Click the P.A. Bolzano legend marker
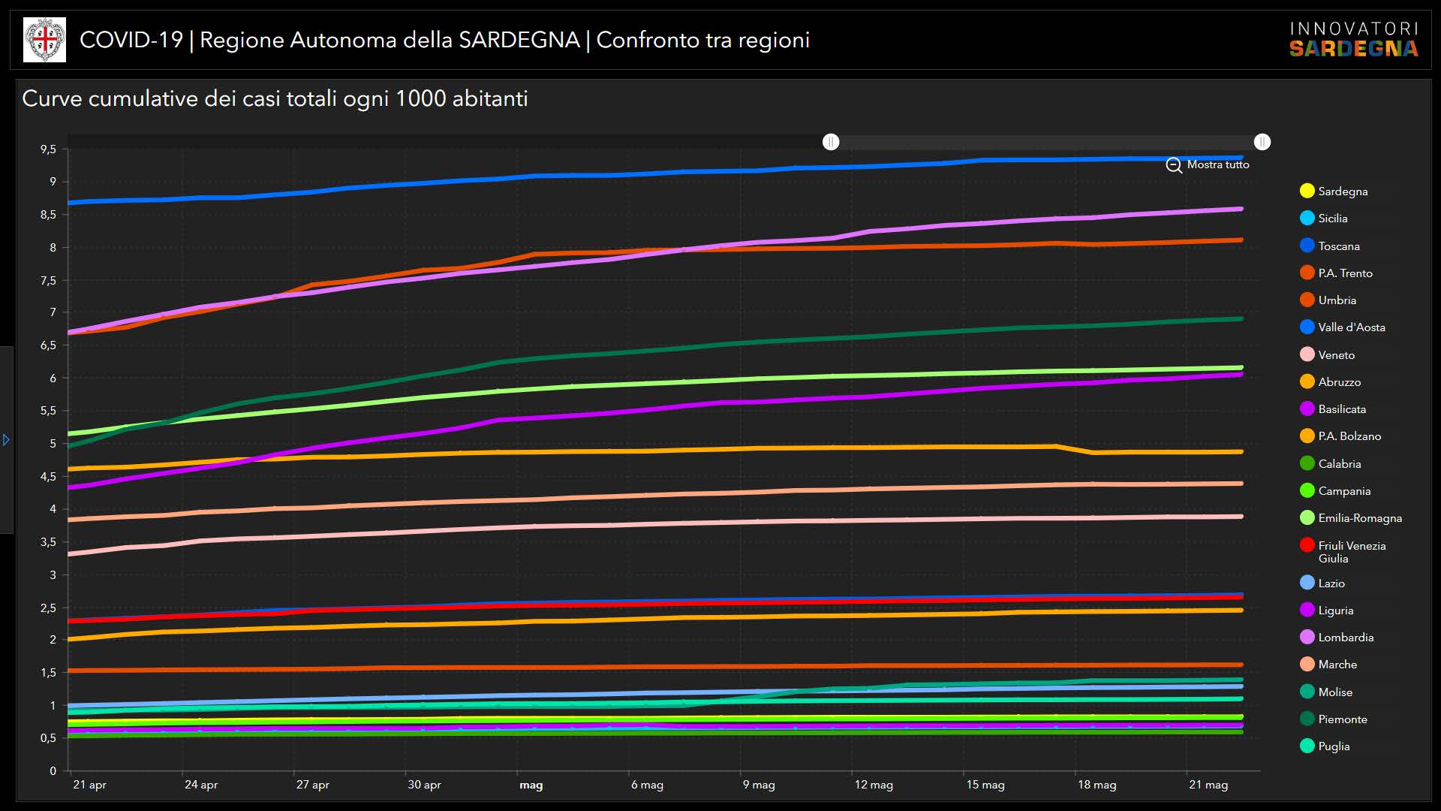The height and width of the screenshot is (811, 1441). click(1307, 436)
